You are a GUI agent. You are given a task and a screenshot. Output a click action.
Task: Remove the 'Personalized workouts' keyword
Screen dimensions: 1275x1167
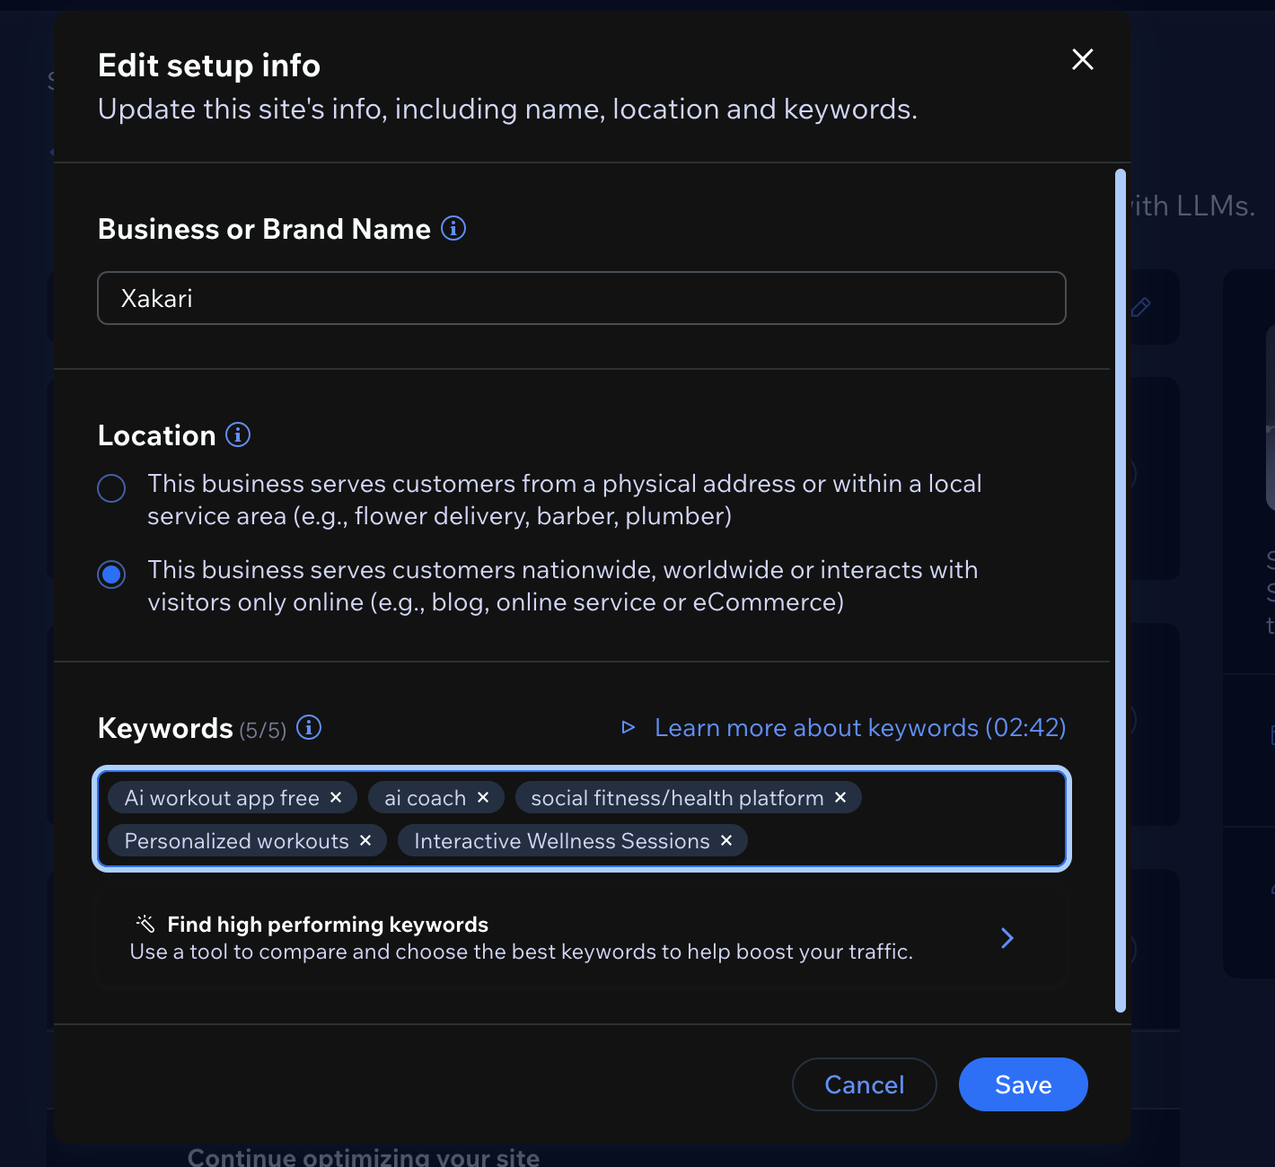(365, 840)
